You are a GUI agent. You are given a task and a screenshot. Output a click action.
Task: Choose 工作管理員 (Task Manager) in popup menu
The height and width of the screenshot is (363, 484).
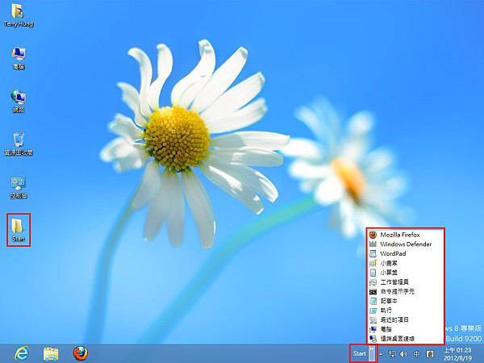pos(406,282)
